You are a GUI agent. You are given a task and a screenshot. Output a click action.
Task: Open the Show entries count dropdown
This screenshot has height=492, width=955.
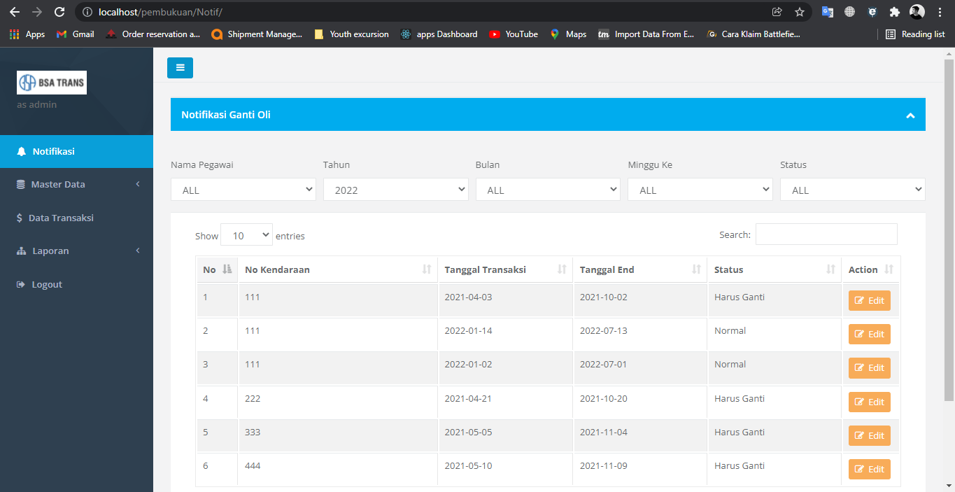click(x=246, y=235)
